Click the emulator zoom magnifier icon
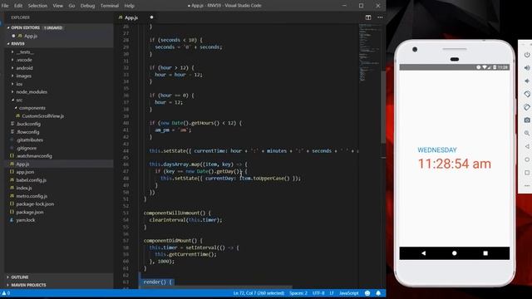 coord(527,133)
